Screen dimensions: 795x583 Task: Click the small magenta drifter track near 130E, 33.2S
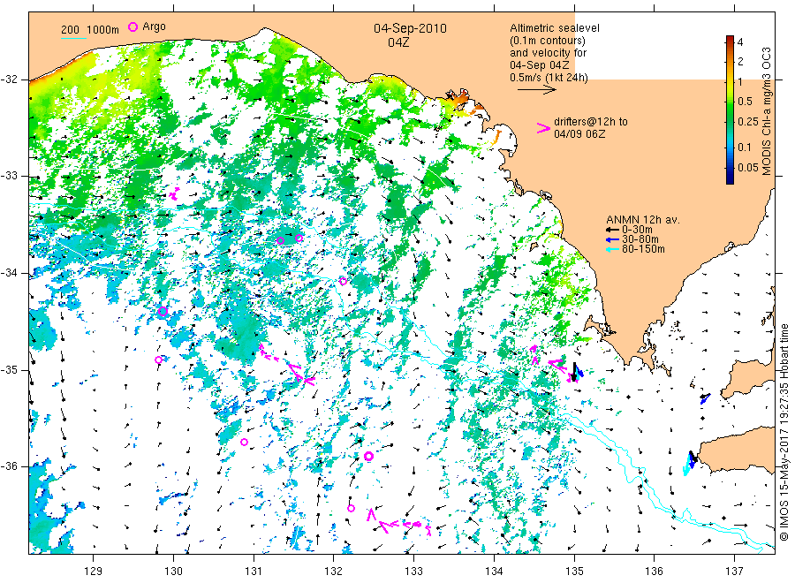174,193
